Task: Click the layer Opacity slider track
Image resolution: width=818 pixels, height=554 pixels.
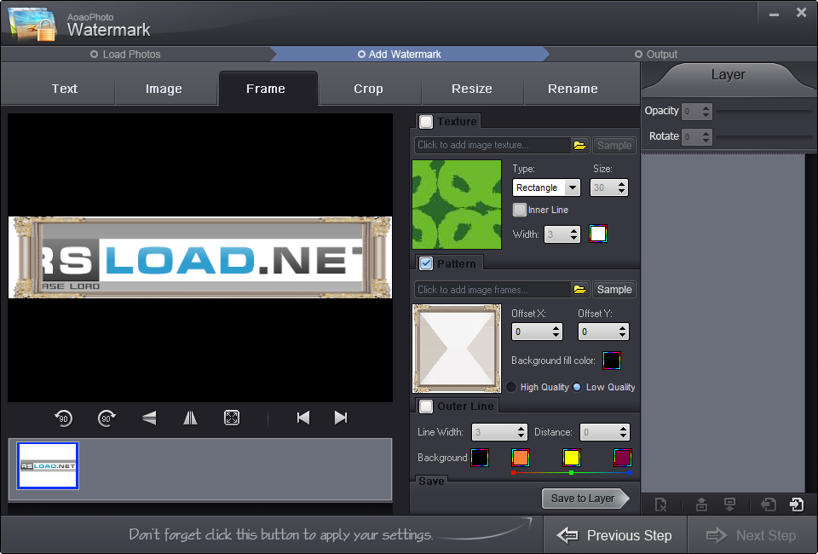Action: (763, 112)
